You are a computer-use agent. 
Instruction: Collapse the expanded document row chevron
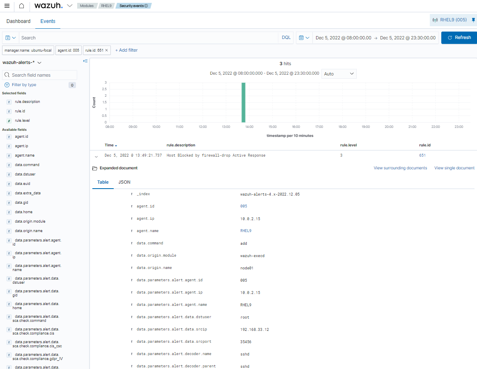96,157
